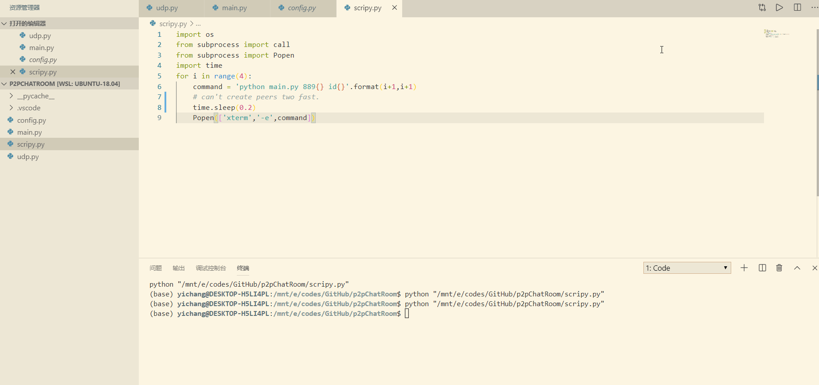The image size is (819, 385).
Task: Select the Terminal (终端) panel tab
Action: pyautogui.click(x=243, y=268)
